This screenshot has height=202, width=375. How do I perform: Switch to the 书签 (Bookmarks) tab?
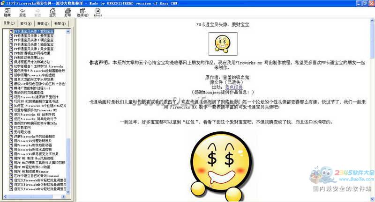click(x=60, y=23)
